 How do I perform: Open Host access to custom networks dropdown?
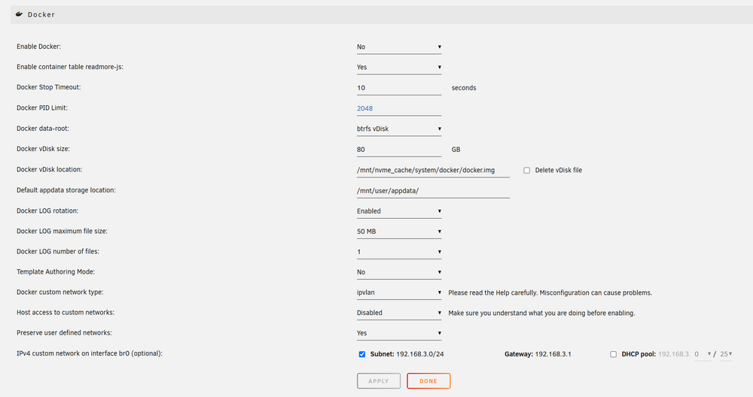click(398, 313)
